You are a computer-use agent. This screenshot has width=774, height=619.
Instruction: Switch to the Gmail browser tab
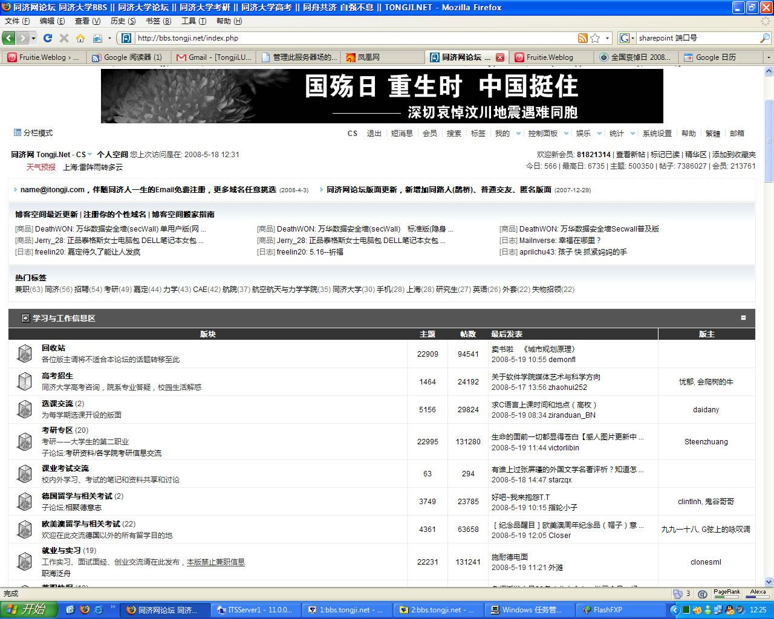click(x=213, y=57)
